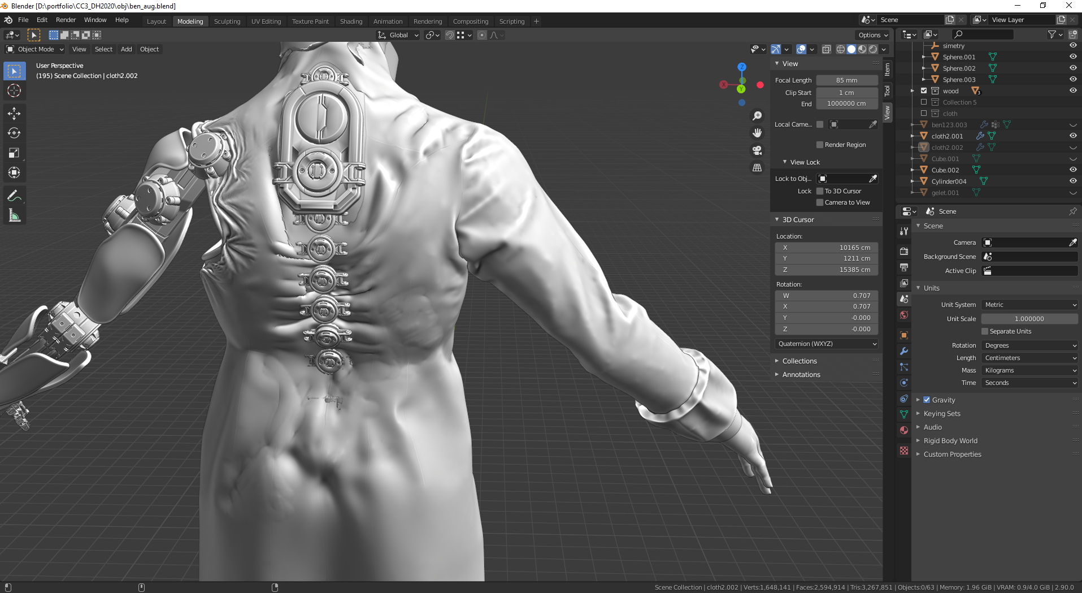The image size is (1082, 593).
Task: Enable the Render Region checkbox
Action: 820,145
